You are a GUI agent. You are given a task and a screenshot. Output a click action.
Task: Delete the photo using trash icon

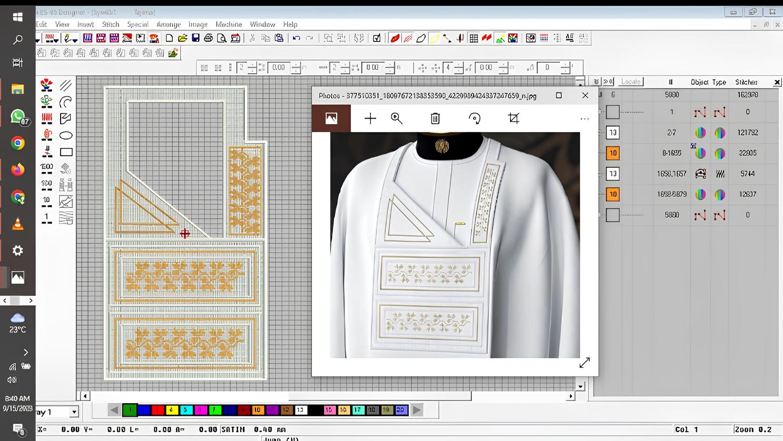point(435,118)
